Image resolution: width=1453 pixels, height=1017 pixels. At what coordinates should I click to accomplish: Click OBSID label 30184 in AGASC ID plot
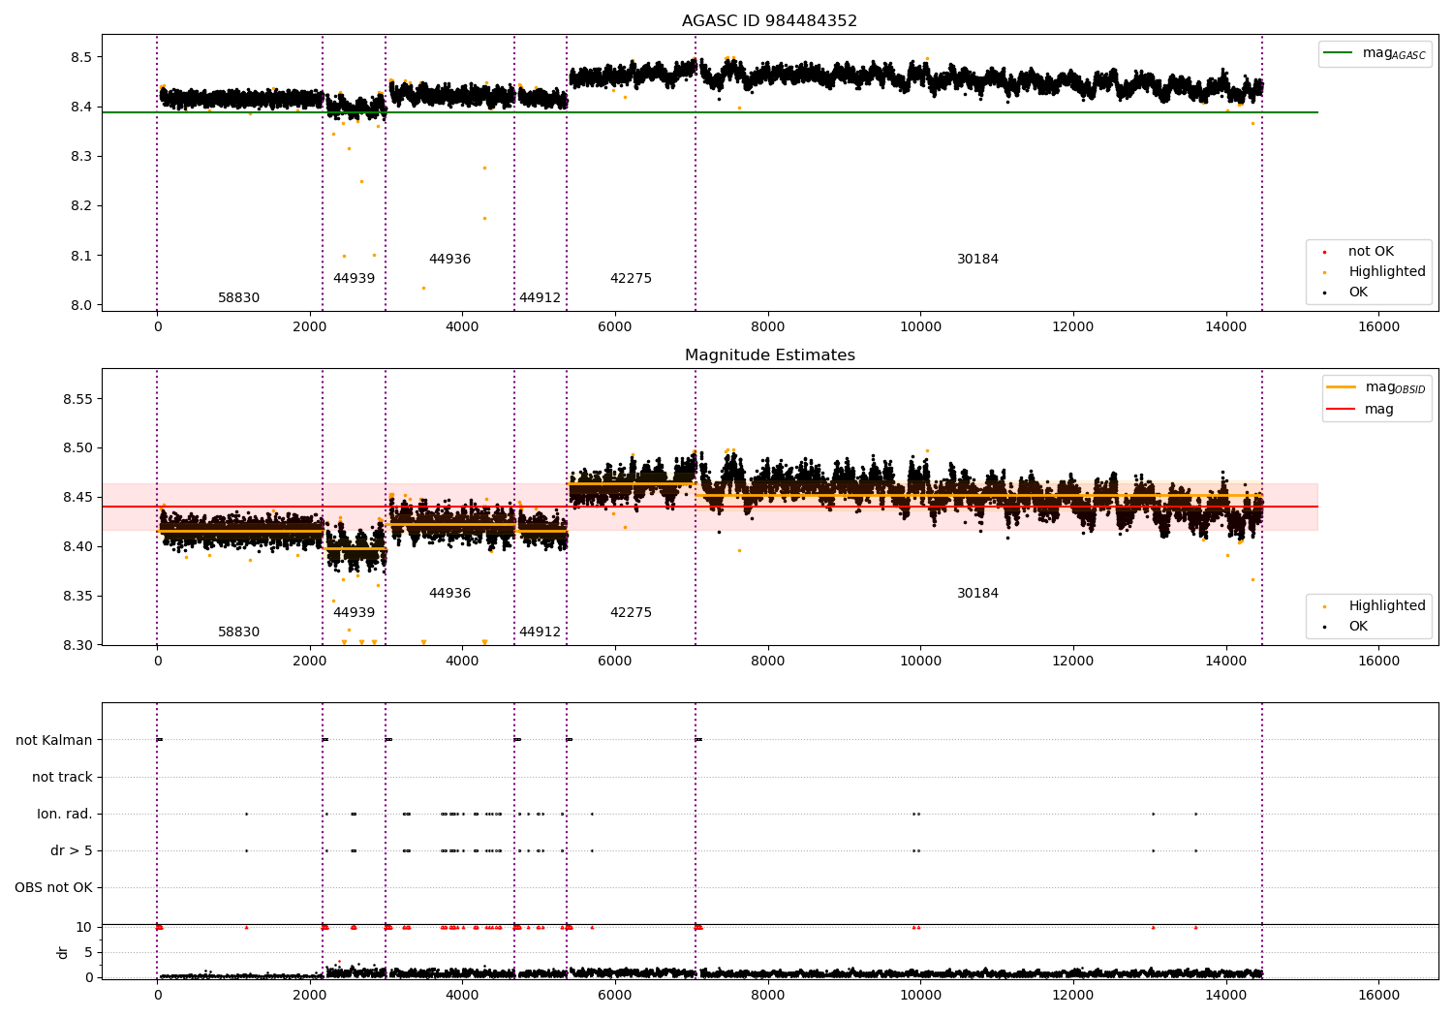tap(977, 260)
